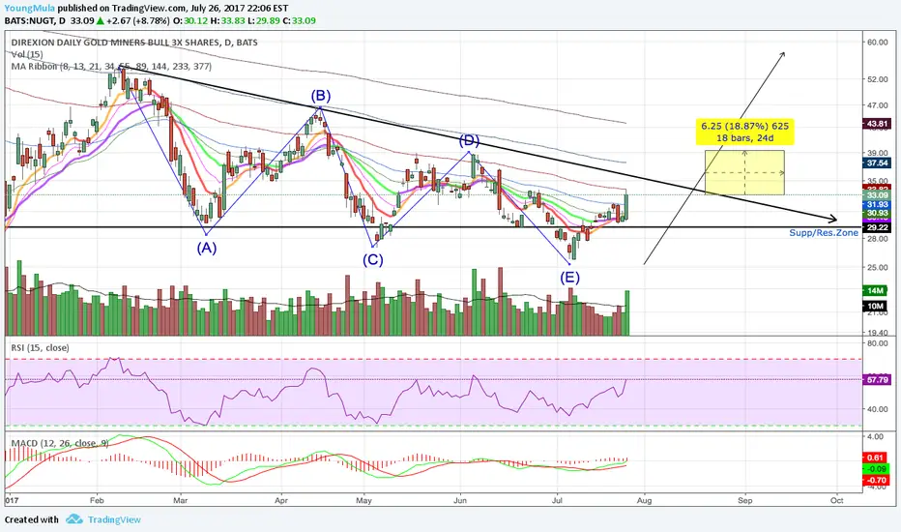The image size is (901, 532).
Task: Click the Apr date axis label
Action: click(x=281, y=500)
